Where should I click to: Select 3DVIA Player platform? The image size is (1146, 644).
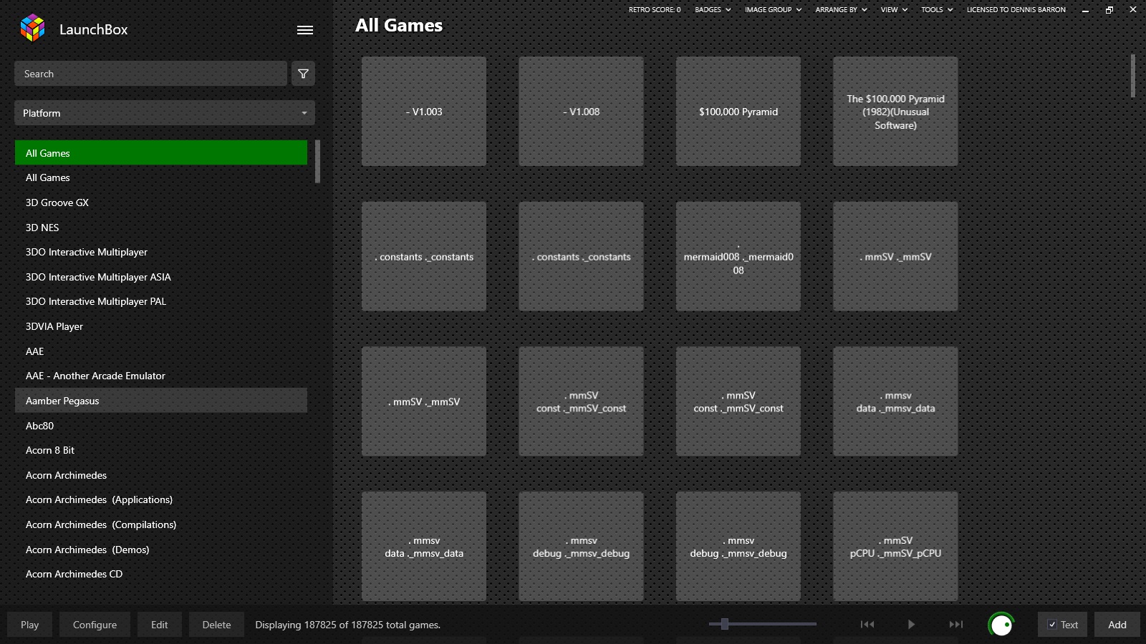[161, 326]
